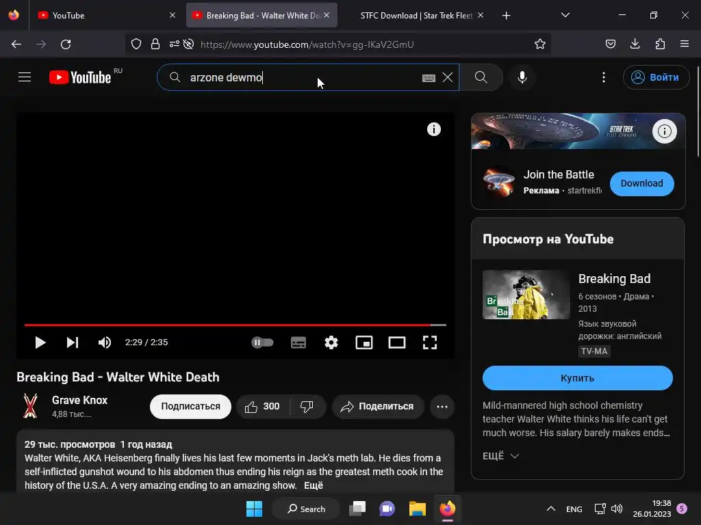Enable miniplayer mode

(364, 342)
